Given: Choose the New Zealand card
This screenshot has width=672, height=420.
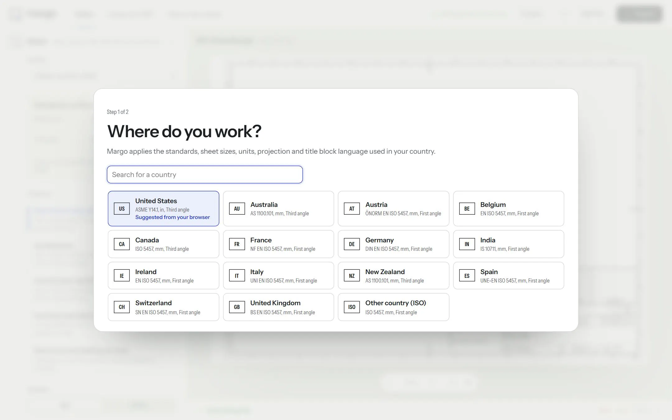Looking at the screenshot, I should click(394, 276).
